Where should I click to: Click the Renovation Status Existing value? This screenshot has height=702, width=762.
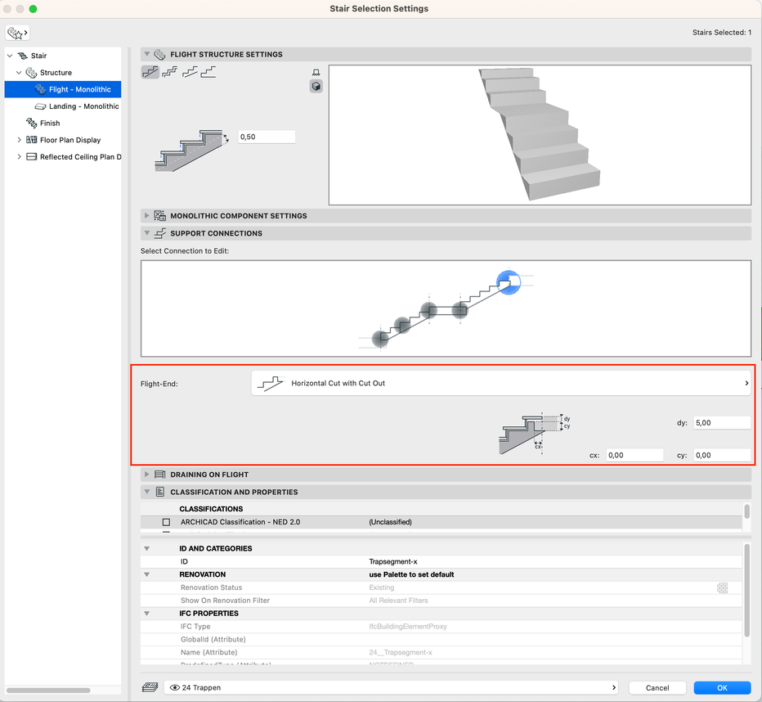[x=382, y=587]
